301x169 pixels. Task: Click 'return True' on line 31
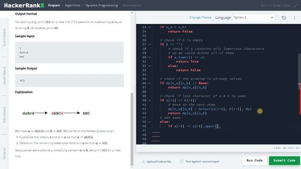(187, 61)
